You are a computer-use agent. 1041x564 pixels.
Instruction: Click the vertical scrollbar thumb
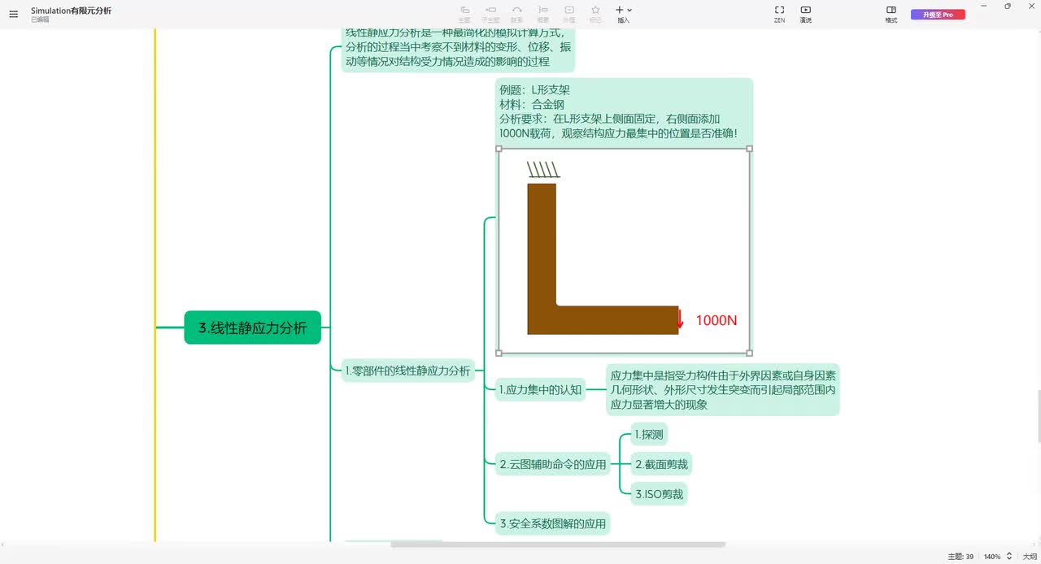[x=1038, y=416]
